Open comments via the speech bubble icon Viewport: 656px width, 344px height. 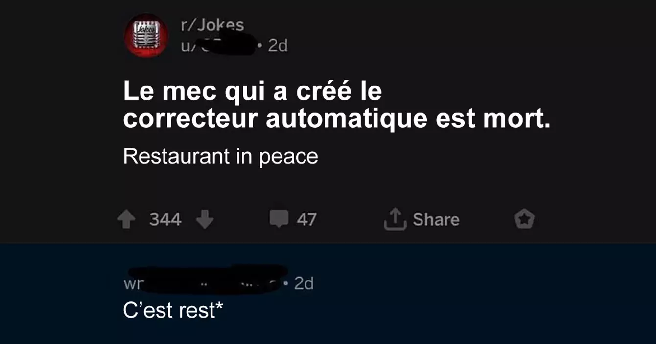pyautogui.click(x=279, y=219)
